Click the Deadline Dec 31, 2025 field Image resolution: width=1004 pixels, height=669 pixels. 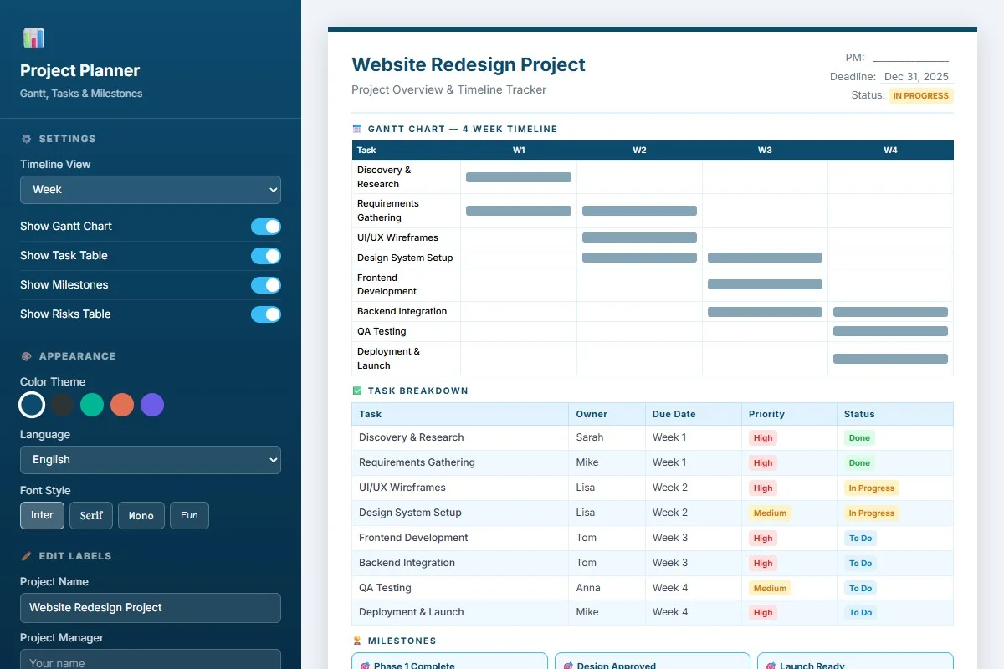916,77
